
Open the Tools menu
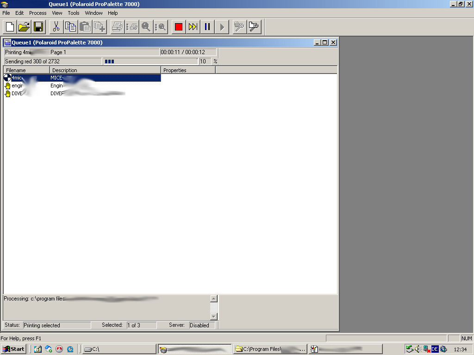[x=74, y=13]
